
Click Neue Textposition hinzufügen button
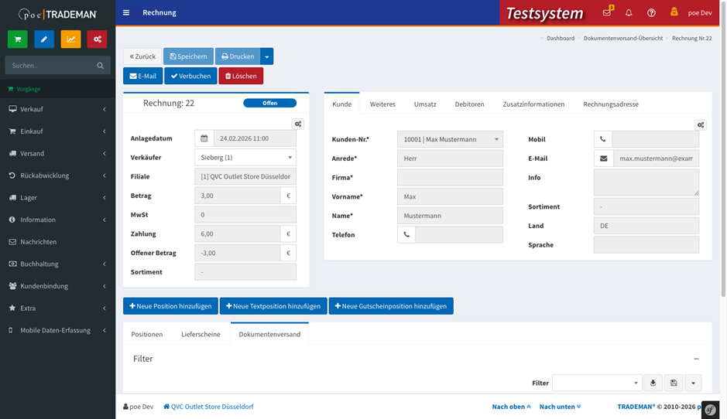point(273,306)
